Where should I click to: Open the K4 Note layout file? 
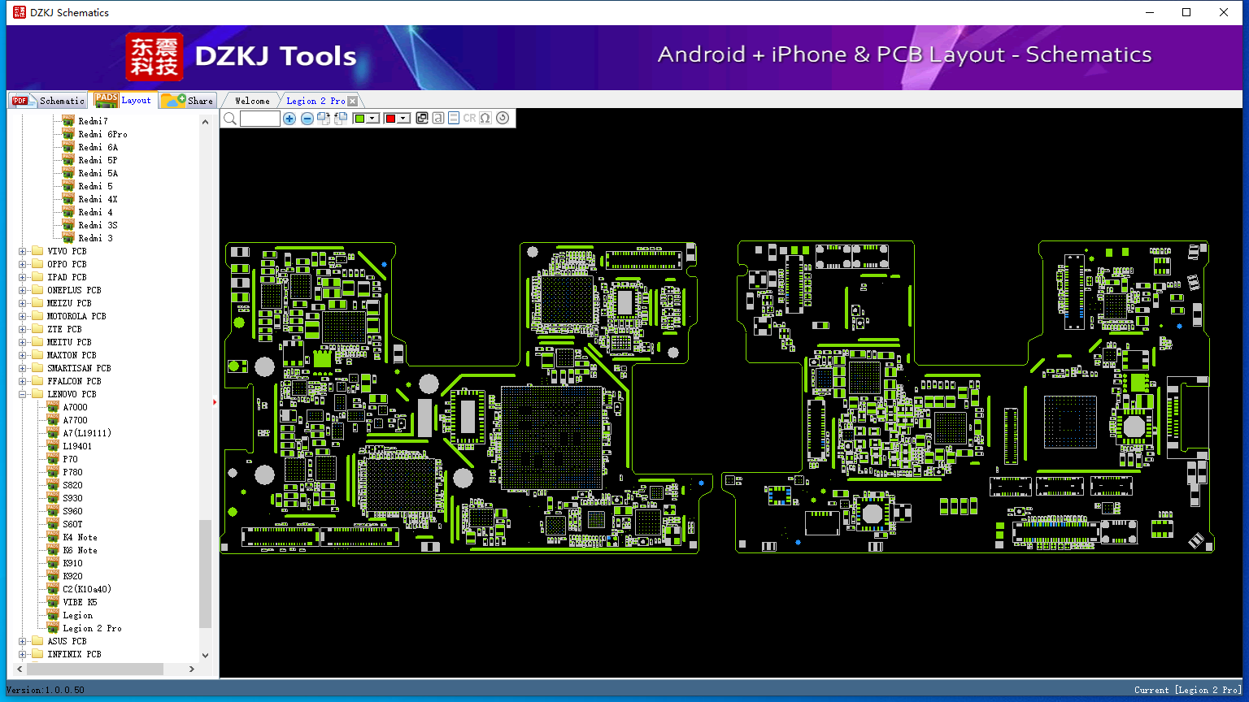[80, 537]
